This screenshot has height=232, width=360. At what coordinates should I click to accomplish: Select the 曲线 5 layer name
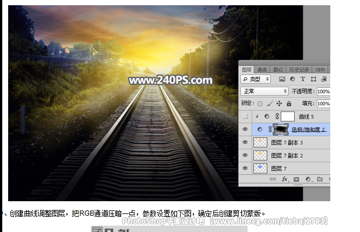pos(306,117)
